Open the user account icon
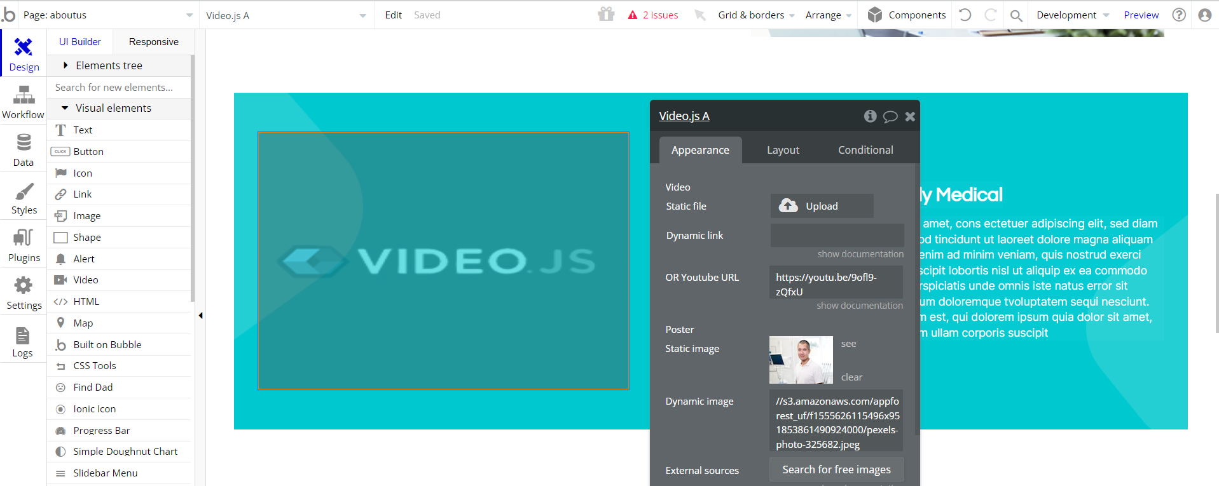1219x486 pixels. pos(1204,15)
